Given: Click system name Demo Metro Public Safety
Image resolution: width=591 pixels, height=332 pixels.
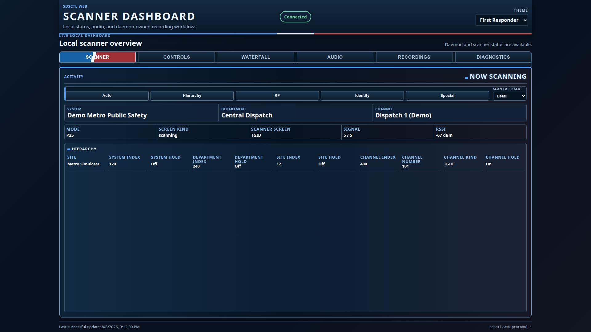Looking at the screenshot, I should pyautogui.click(x=107, y=115).
